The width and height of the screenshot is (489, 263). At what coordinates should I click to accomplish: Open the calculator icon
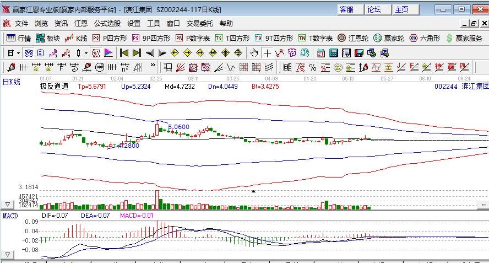coord(333,53)
